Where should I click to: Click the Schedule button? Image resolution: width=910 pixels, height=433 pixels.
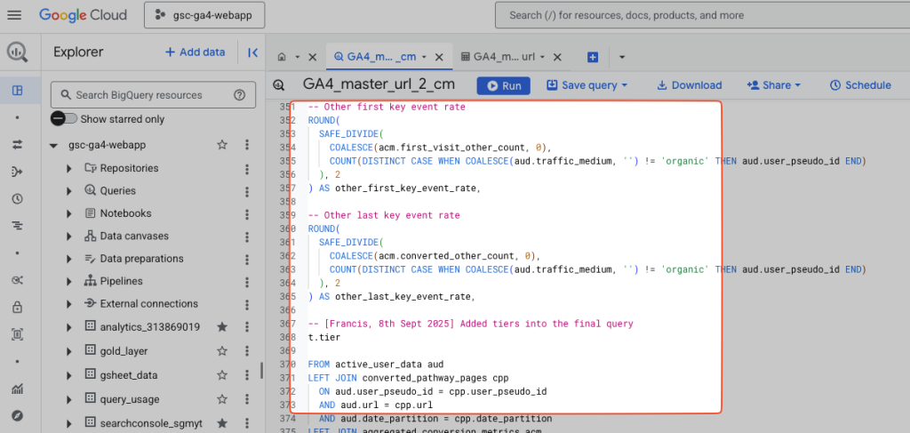860,85
